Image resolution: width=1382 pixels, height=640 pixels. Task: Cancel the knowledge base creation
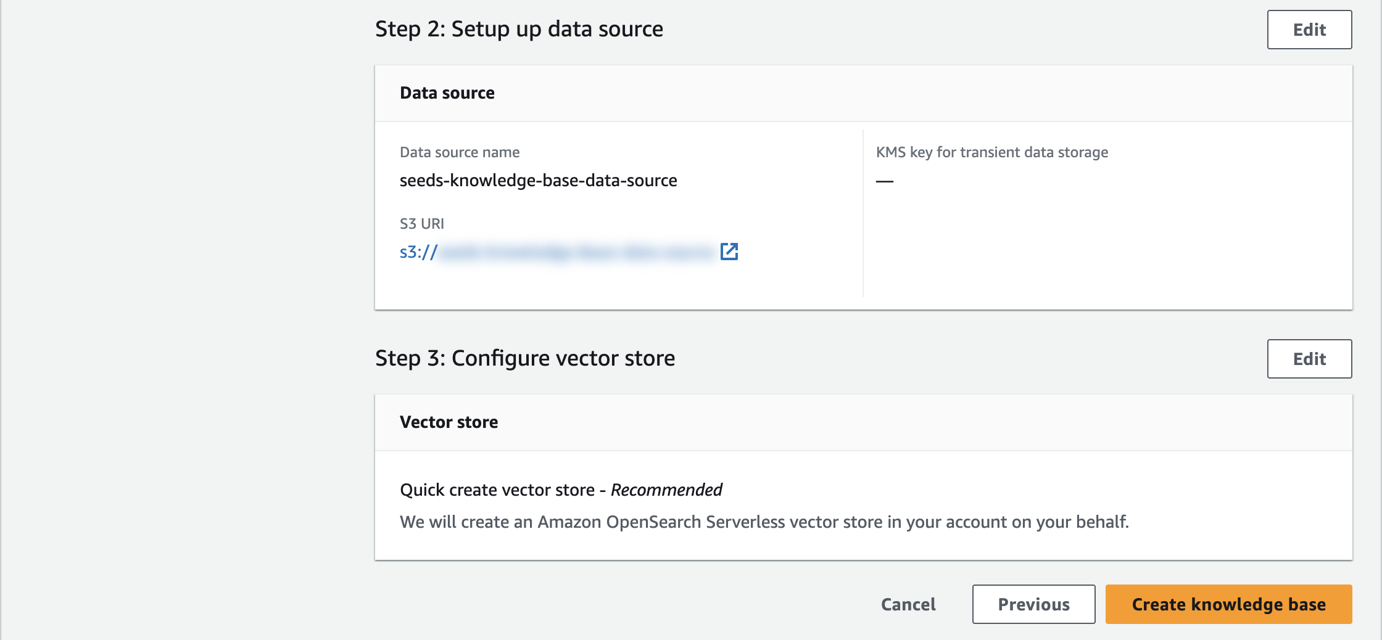[908, 604]
